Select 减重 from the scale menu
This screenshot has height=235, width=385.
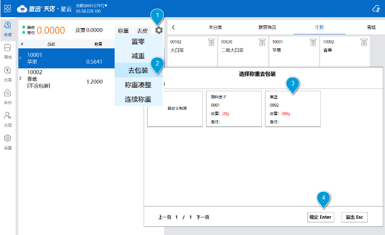coord(138,56)
